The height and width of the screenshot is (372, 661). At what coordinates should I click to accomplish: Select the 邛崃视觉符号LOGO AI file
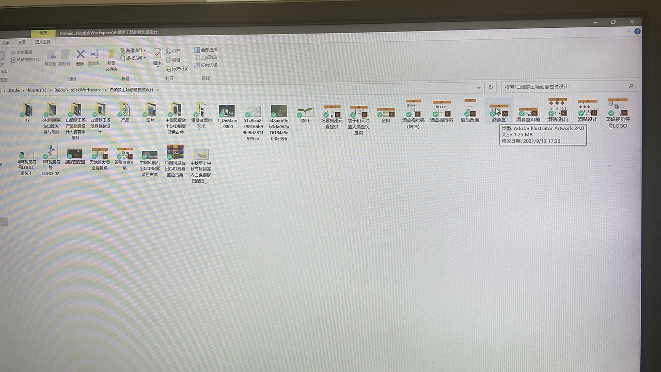point(618,113)
